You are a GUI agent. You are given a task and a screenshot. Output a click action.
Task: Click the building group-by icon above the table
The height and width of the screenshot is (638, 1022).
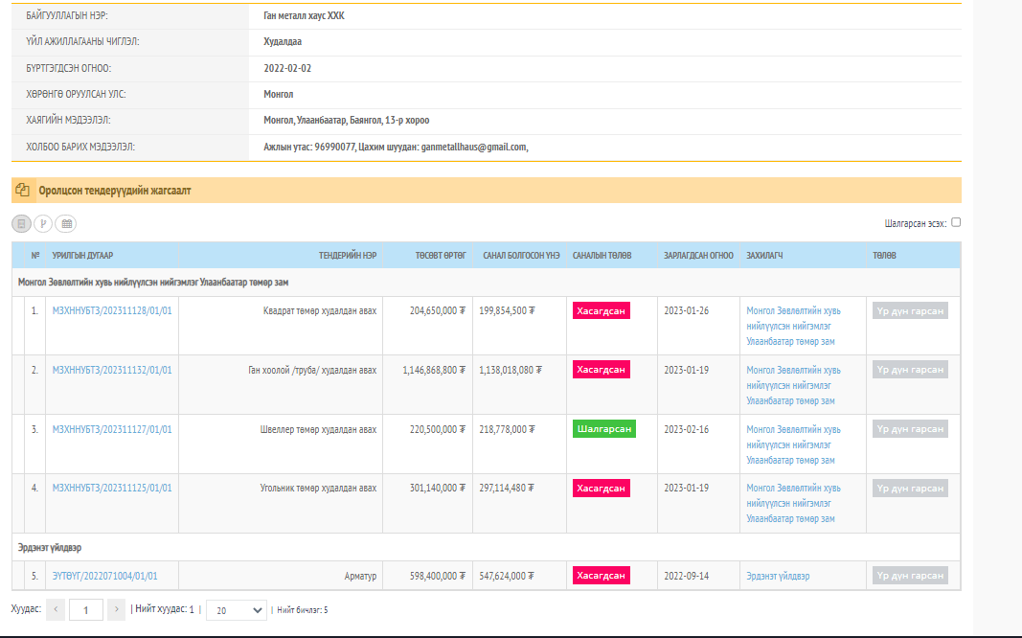(x=21, y=223)
